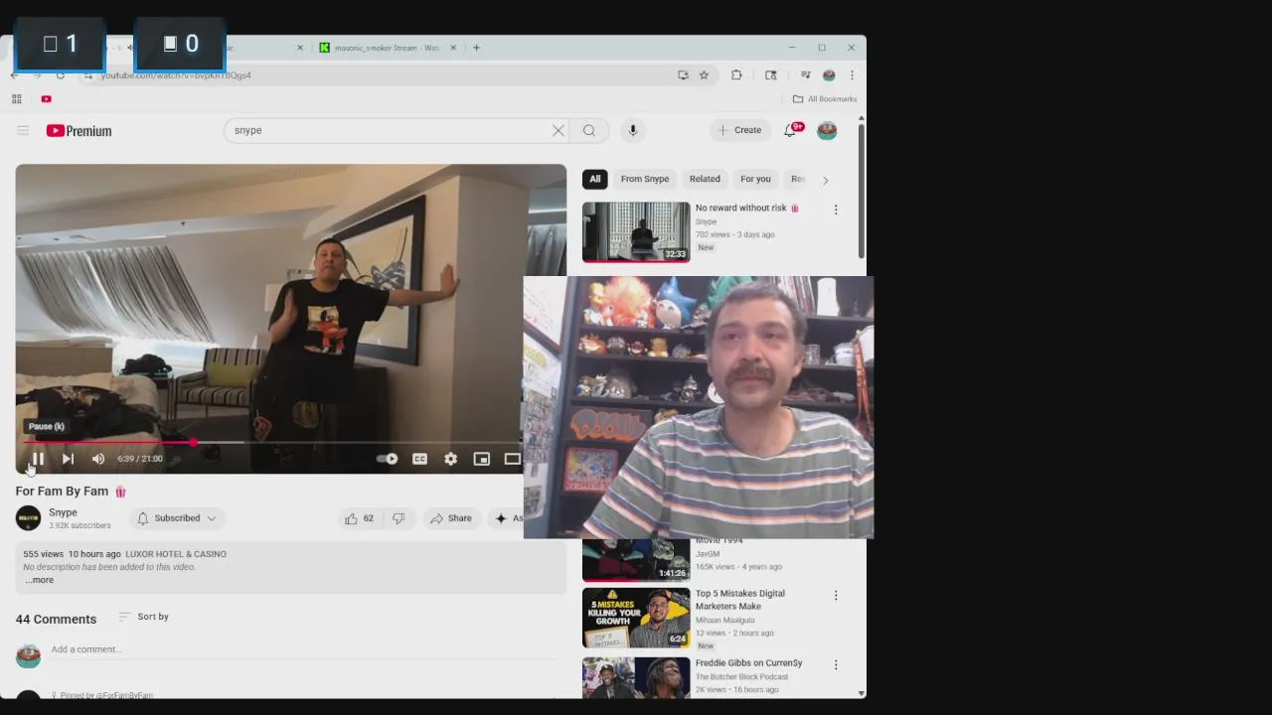Clear the search query text
Screen dimensions: 1272x715
[x=558, y=130]
